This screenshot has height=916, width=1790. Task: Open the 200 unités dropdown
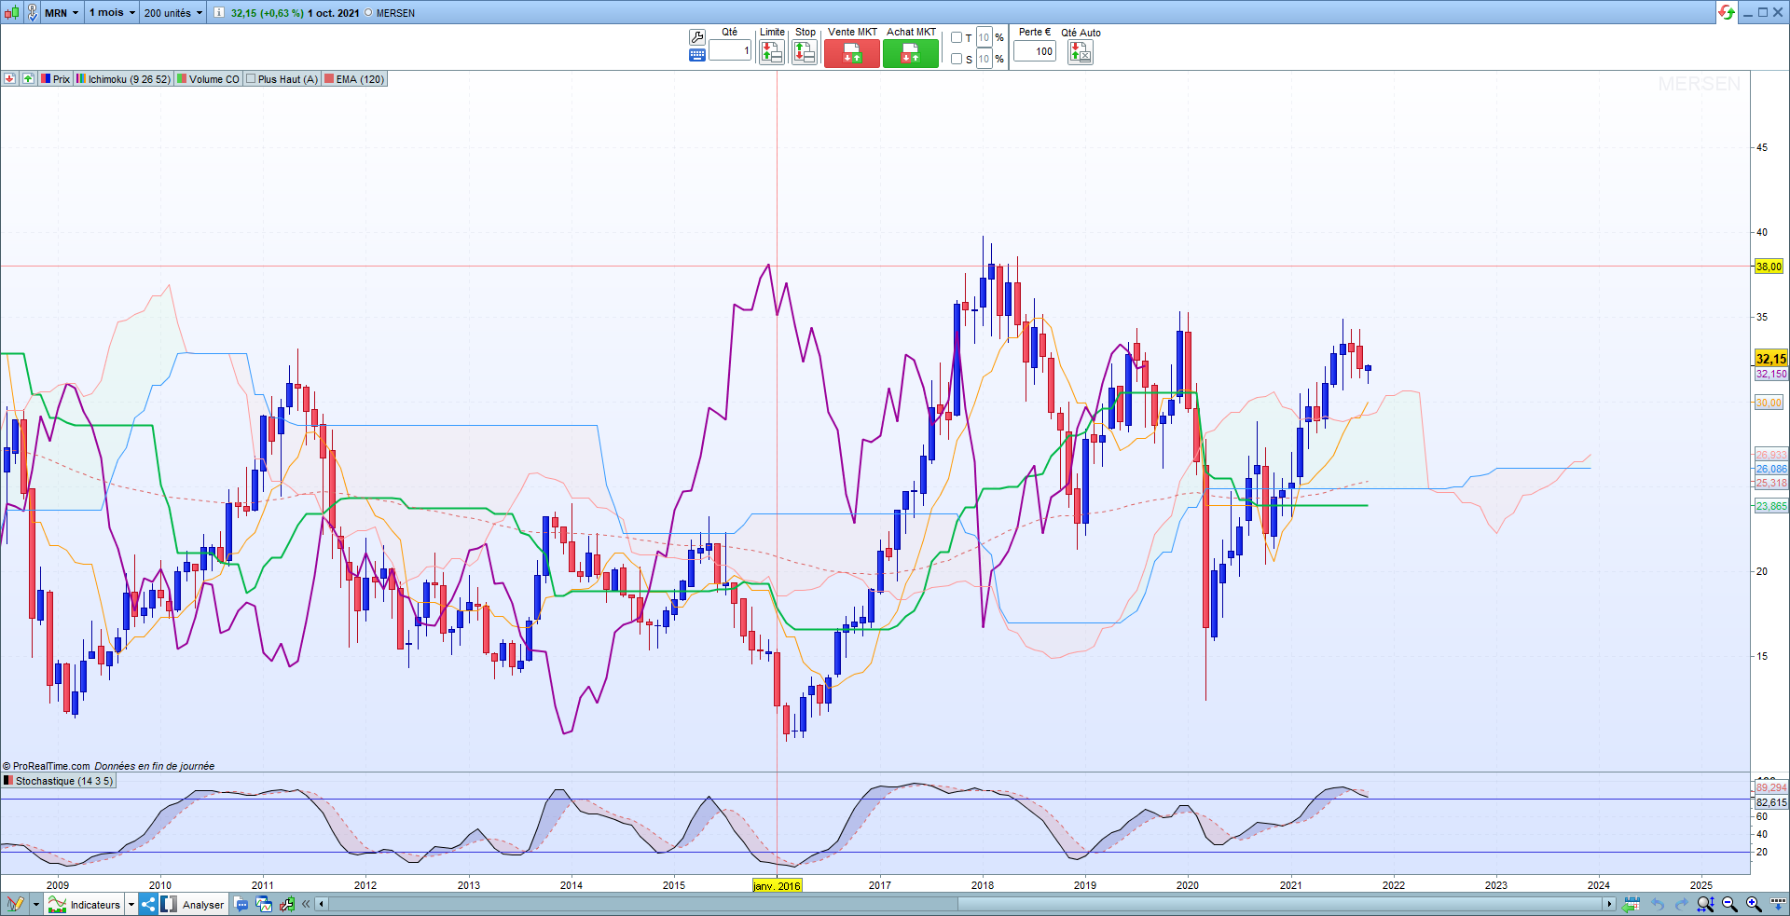coord(172,13)
